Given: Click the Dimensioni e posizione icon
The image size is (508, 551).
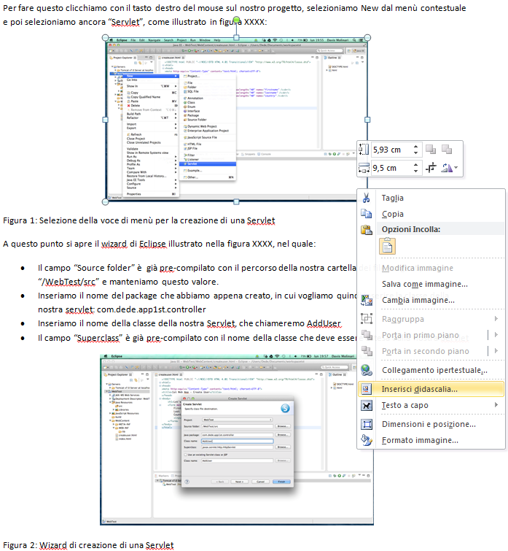Looking at the screenshot, I should [x=367, y=424].
